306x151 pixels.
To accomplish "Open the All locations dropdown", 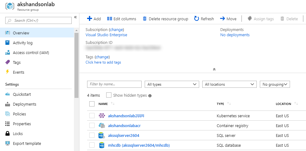I will (x=229, y=84).
